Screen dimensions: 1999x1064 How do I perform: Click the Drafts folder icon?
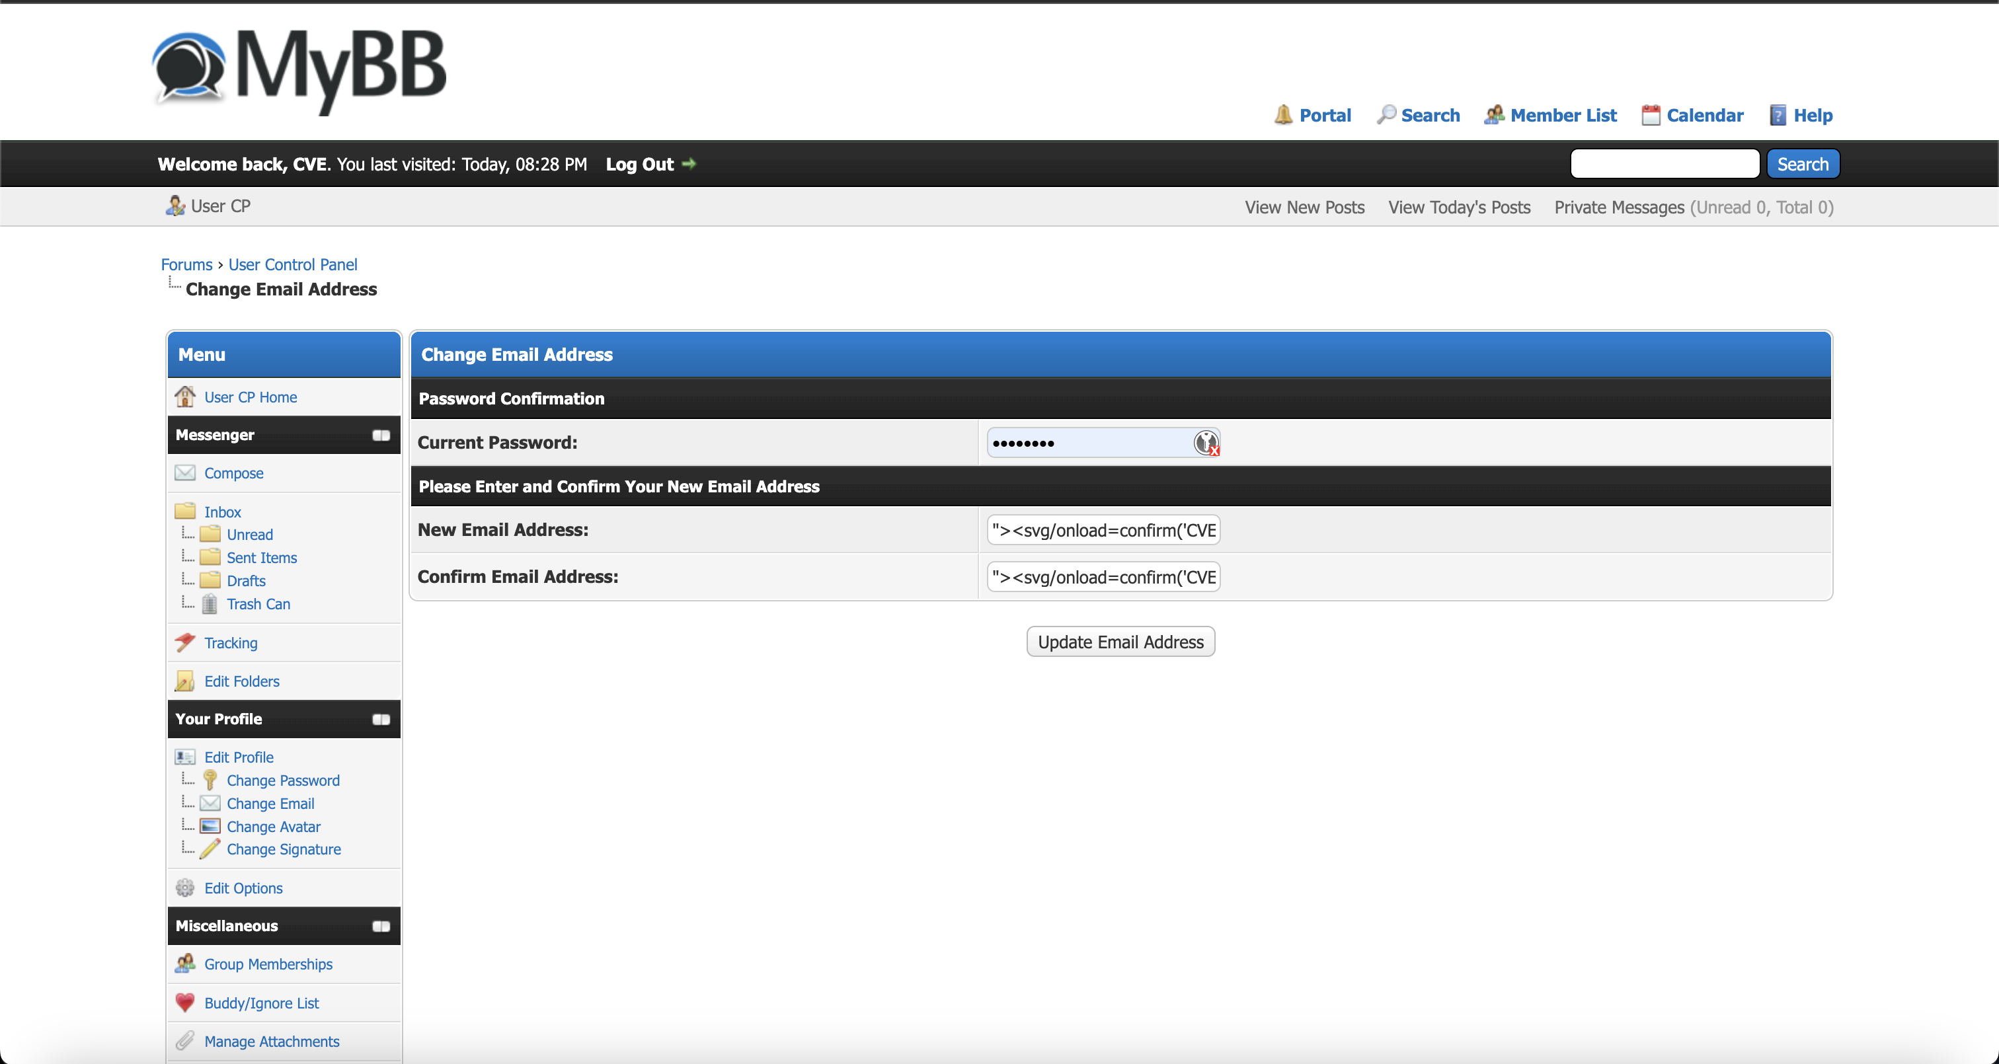click(210, 580)
